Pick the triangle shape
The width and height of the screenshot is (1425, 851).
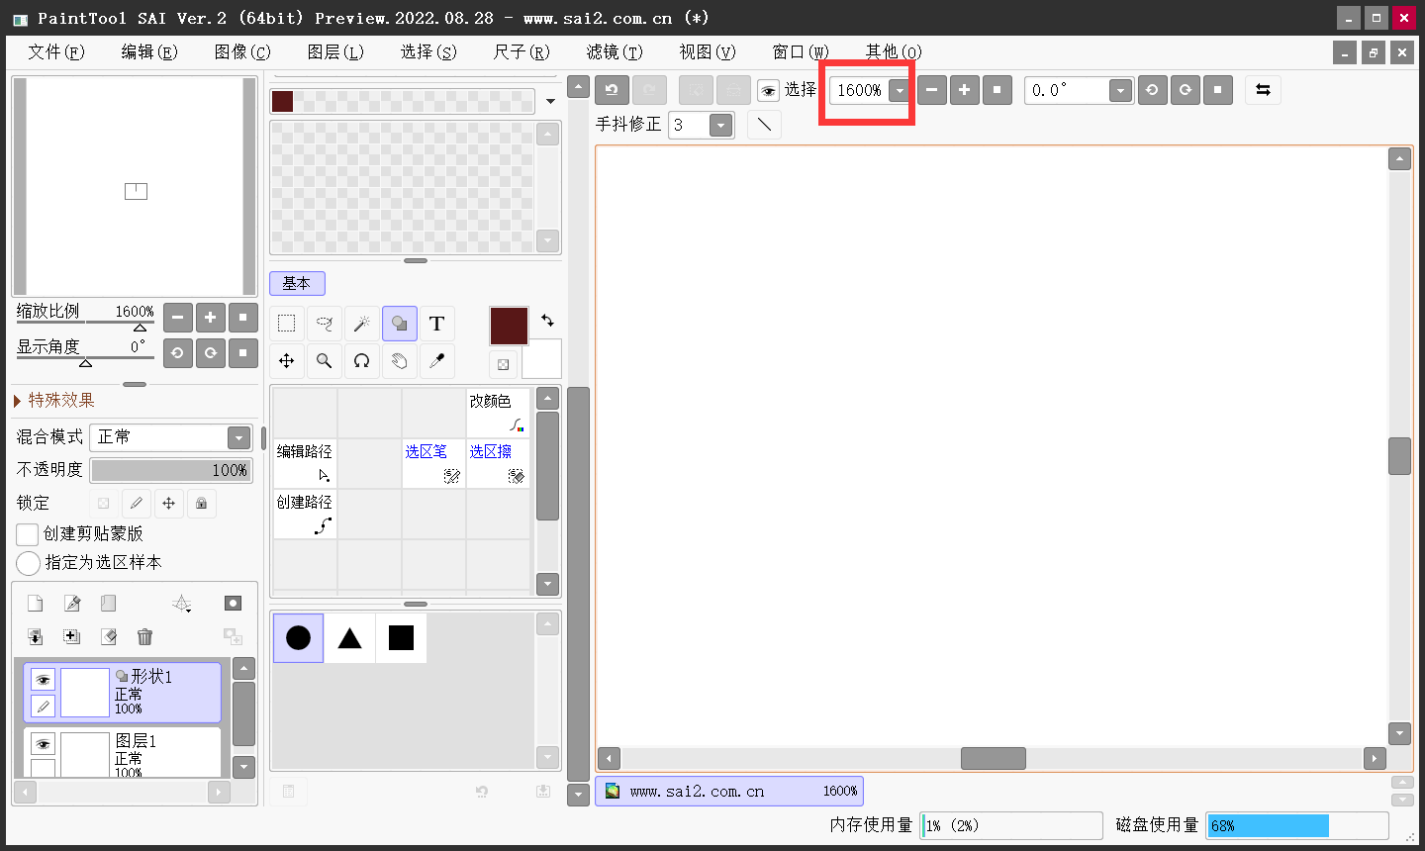pyautogui.click(x=349, y=638)
